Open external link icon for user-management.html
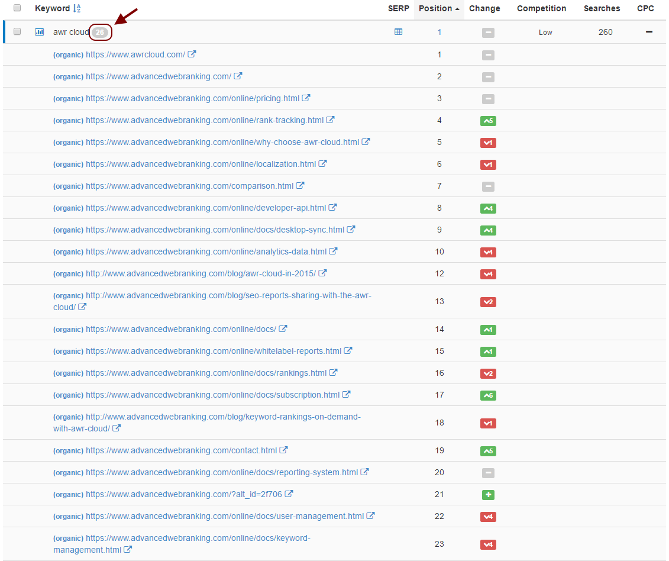 [x=370, y=516]
